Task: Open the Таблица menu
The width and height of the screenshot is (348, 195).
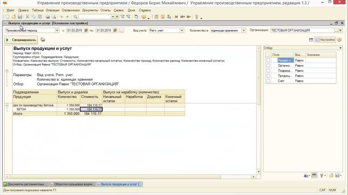Action: click(x=38, y=10)
